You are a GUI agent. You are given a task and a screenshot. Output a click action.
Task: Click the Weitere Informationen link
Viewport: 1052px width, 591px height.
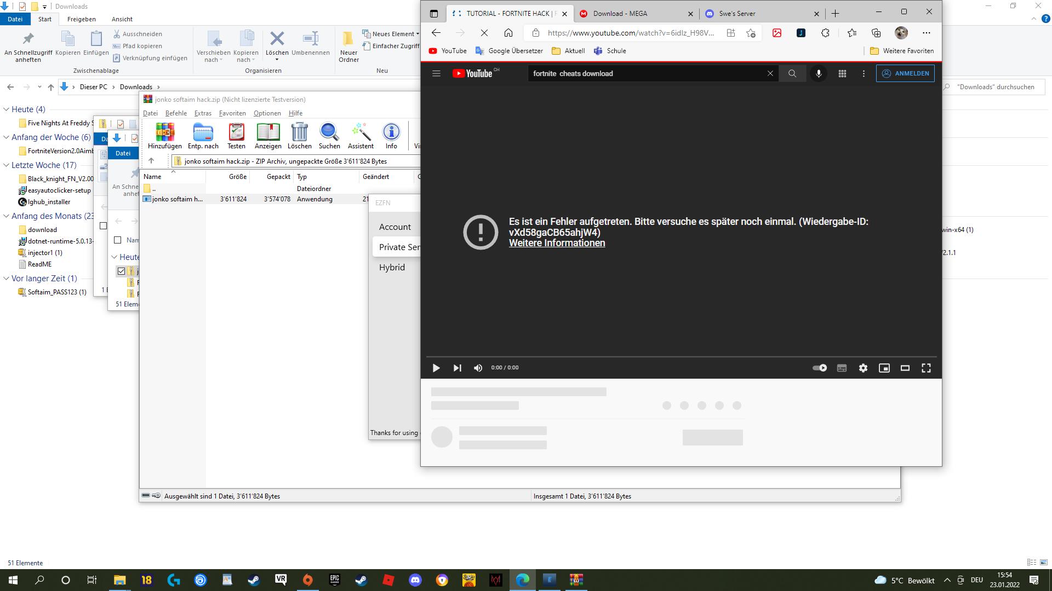(557, 243)
